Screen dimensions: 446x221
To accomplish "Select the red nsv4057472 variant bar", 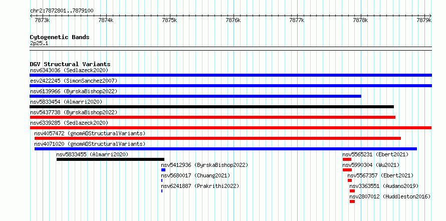I will 217,138.
